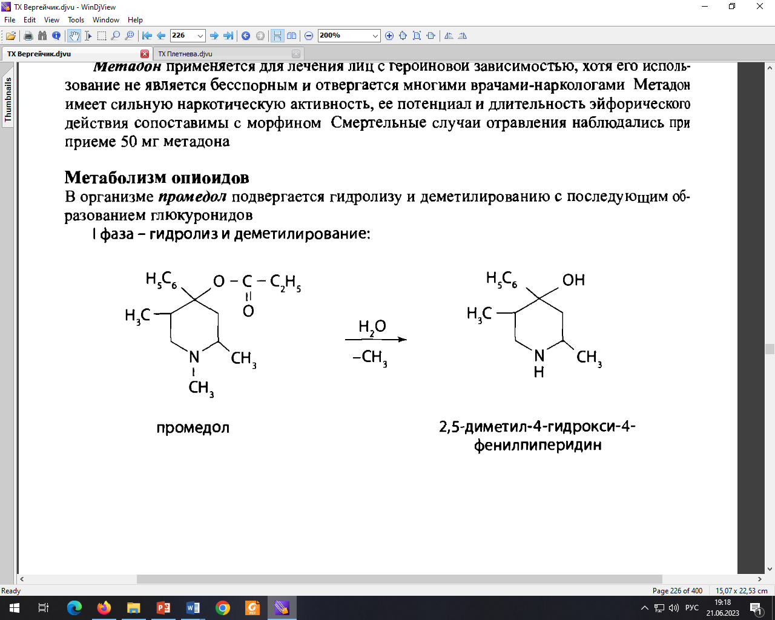The width and height of the screenshot is (775, 620).
Task: Select the magnifying glass tool
Action: 116,36
